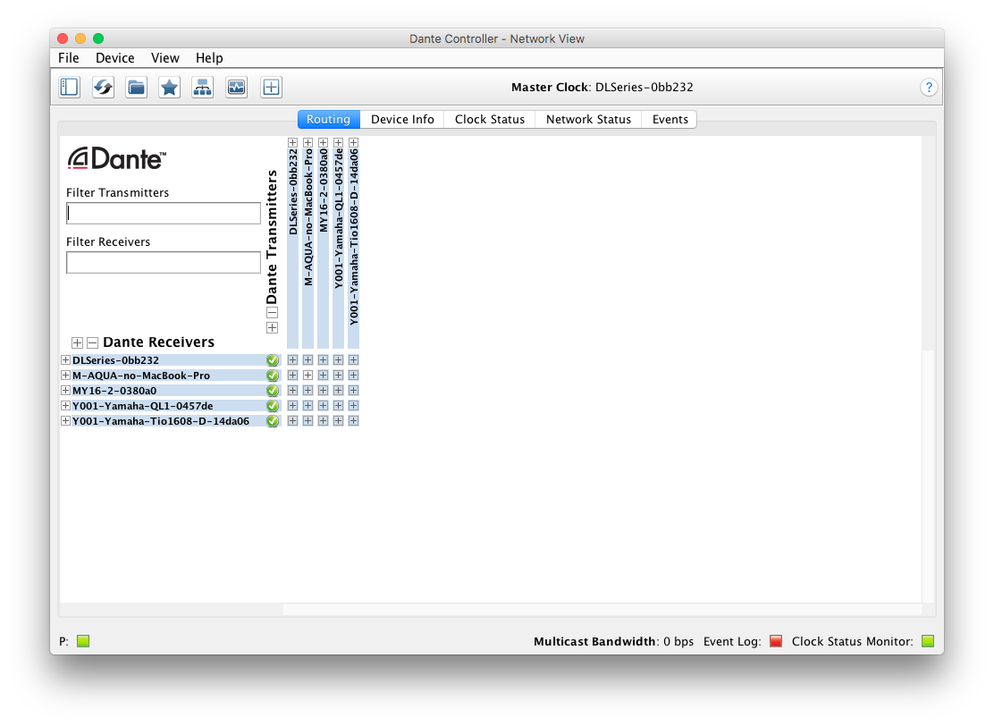994x726 pixels.
Task: Collapse all Dante Transmitters with minus button
Action: (272, 312)
